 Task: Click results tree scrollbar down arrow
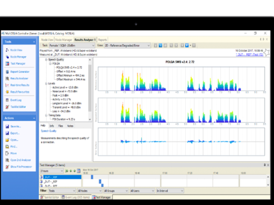[x=90, y=120]
